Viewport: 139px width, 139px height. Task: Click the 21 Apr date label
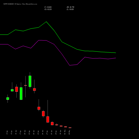click(x=29, y=132)
